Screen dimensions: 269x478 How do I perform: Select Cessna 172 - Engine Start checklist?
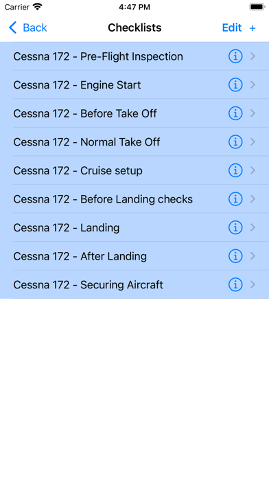click(134, 84)
